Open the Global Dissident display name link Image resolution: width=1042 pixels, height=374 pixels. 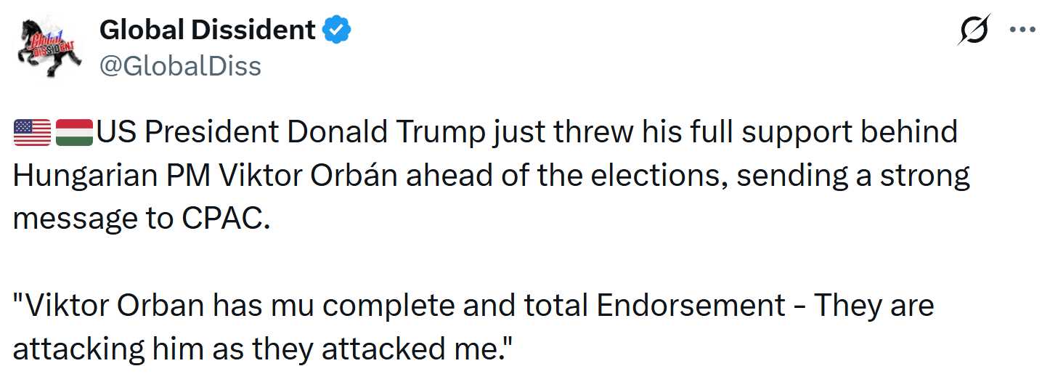click(x=207, y=30)
